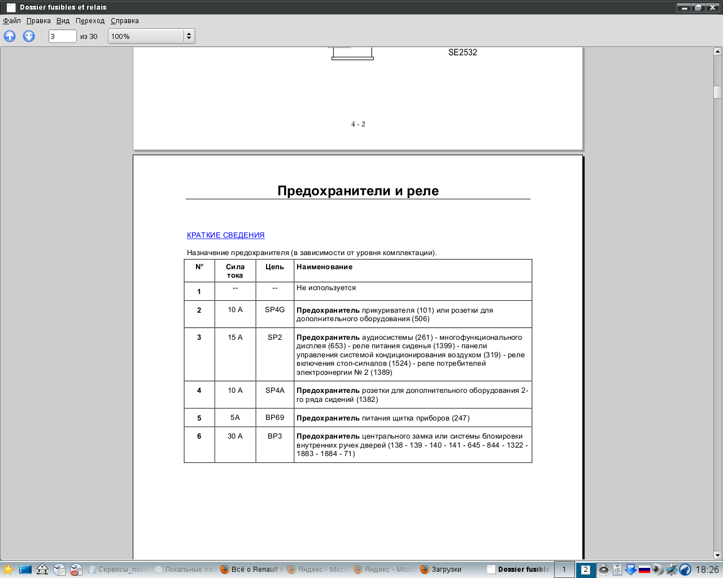The width and height of the screenshot is (723, 578).
Task: Select Dossier fusible taskbar entry
Action: [x=518, y=569]
